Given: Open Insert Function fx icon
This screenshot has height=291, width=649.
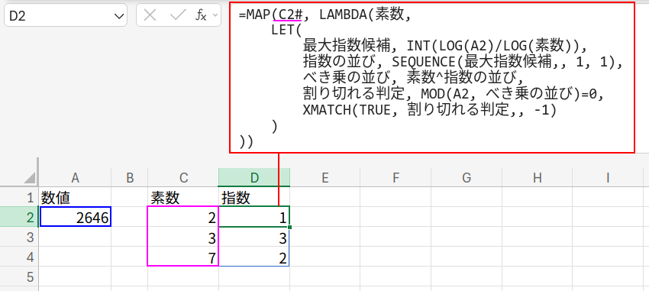Looking at the screenshot, I should tap(201, 16).
